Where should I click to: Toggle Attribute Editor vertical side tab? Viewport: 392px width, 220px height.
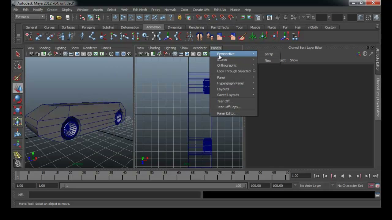tap(378, 60)
